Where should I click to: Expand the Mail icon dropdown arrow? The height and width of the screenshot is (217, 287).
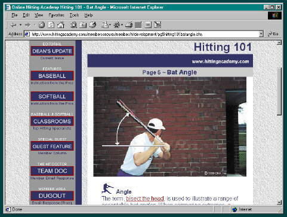click(110, 25)
